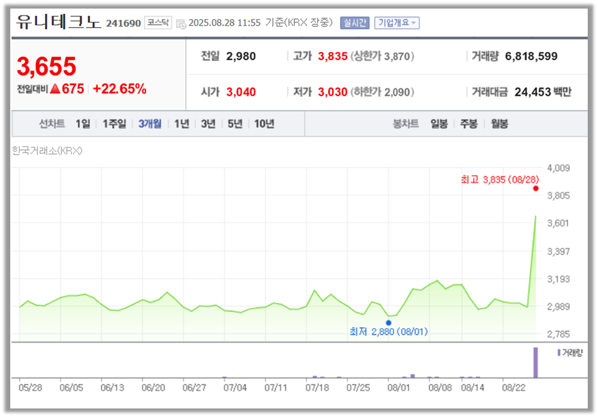Click the 유니테크노 stock name
Screen dimensions: 598x417
point(58,22)
